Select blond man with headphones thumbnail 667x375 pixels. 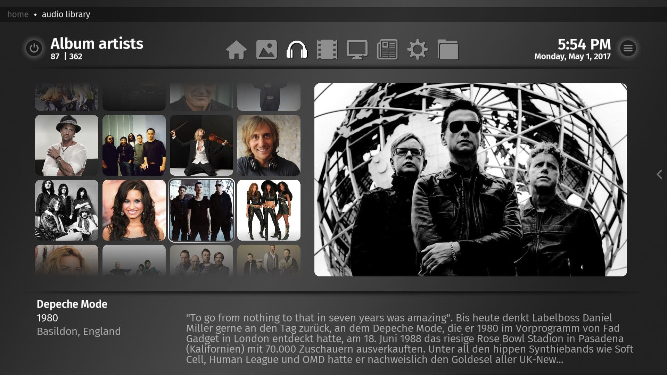tap(269, 145)
